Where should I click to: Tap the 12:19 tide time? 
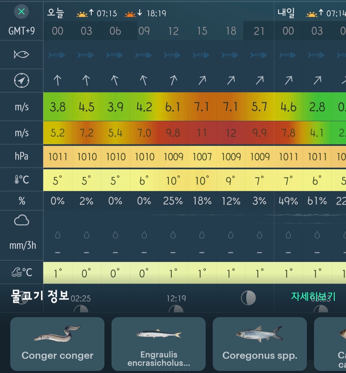[176, 298]
